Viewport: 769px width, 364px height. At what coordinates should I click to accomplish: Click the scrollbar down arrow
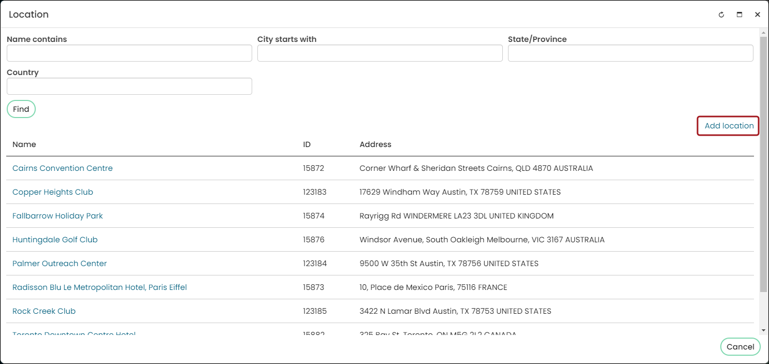pos(763,330)
